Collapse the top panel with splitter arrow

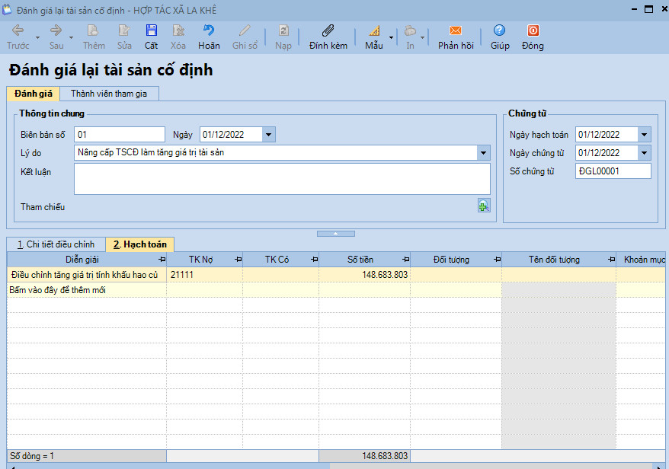click(x=334, y=233)
